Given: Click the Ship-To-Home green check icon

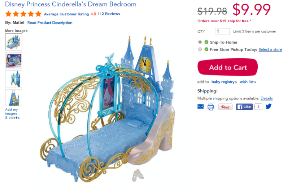Looking at the screenshot, I should (x=206, y=42).
